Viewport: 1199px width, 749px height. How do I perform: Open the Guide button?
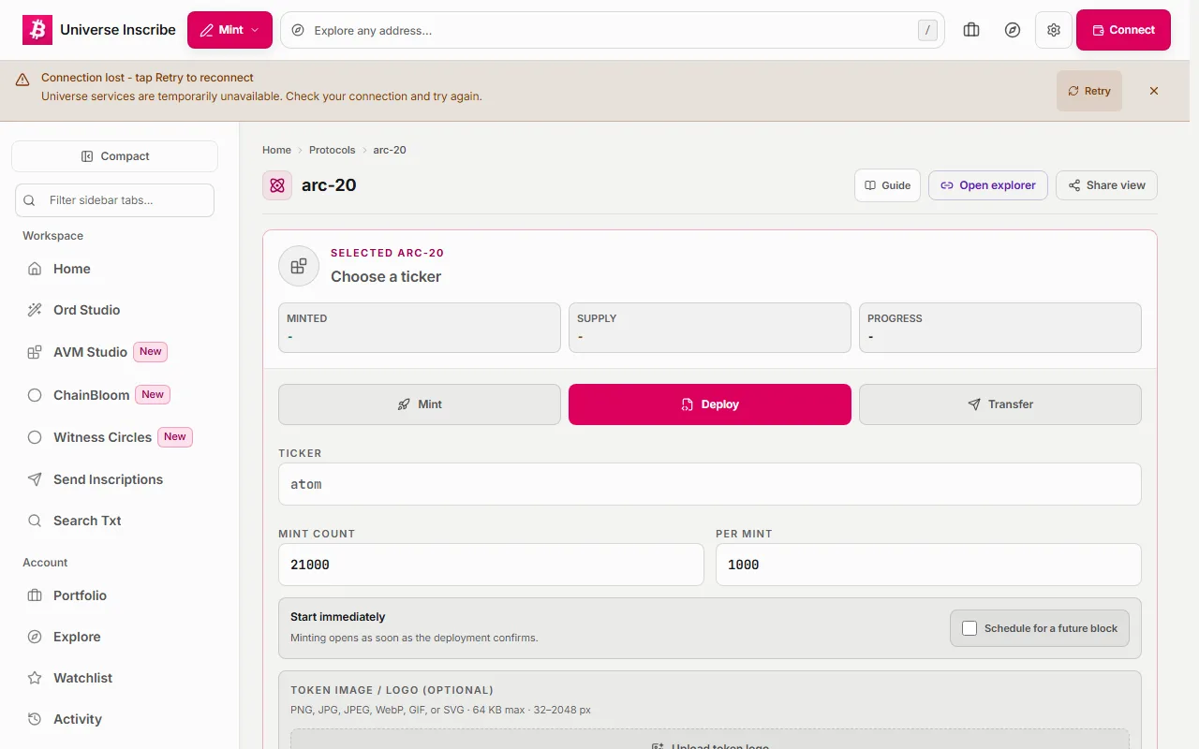pyautogui.click(x=887, y=185)
